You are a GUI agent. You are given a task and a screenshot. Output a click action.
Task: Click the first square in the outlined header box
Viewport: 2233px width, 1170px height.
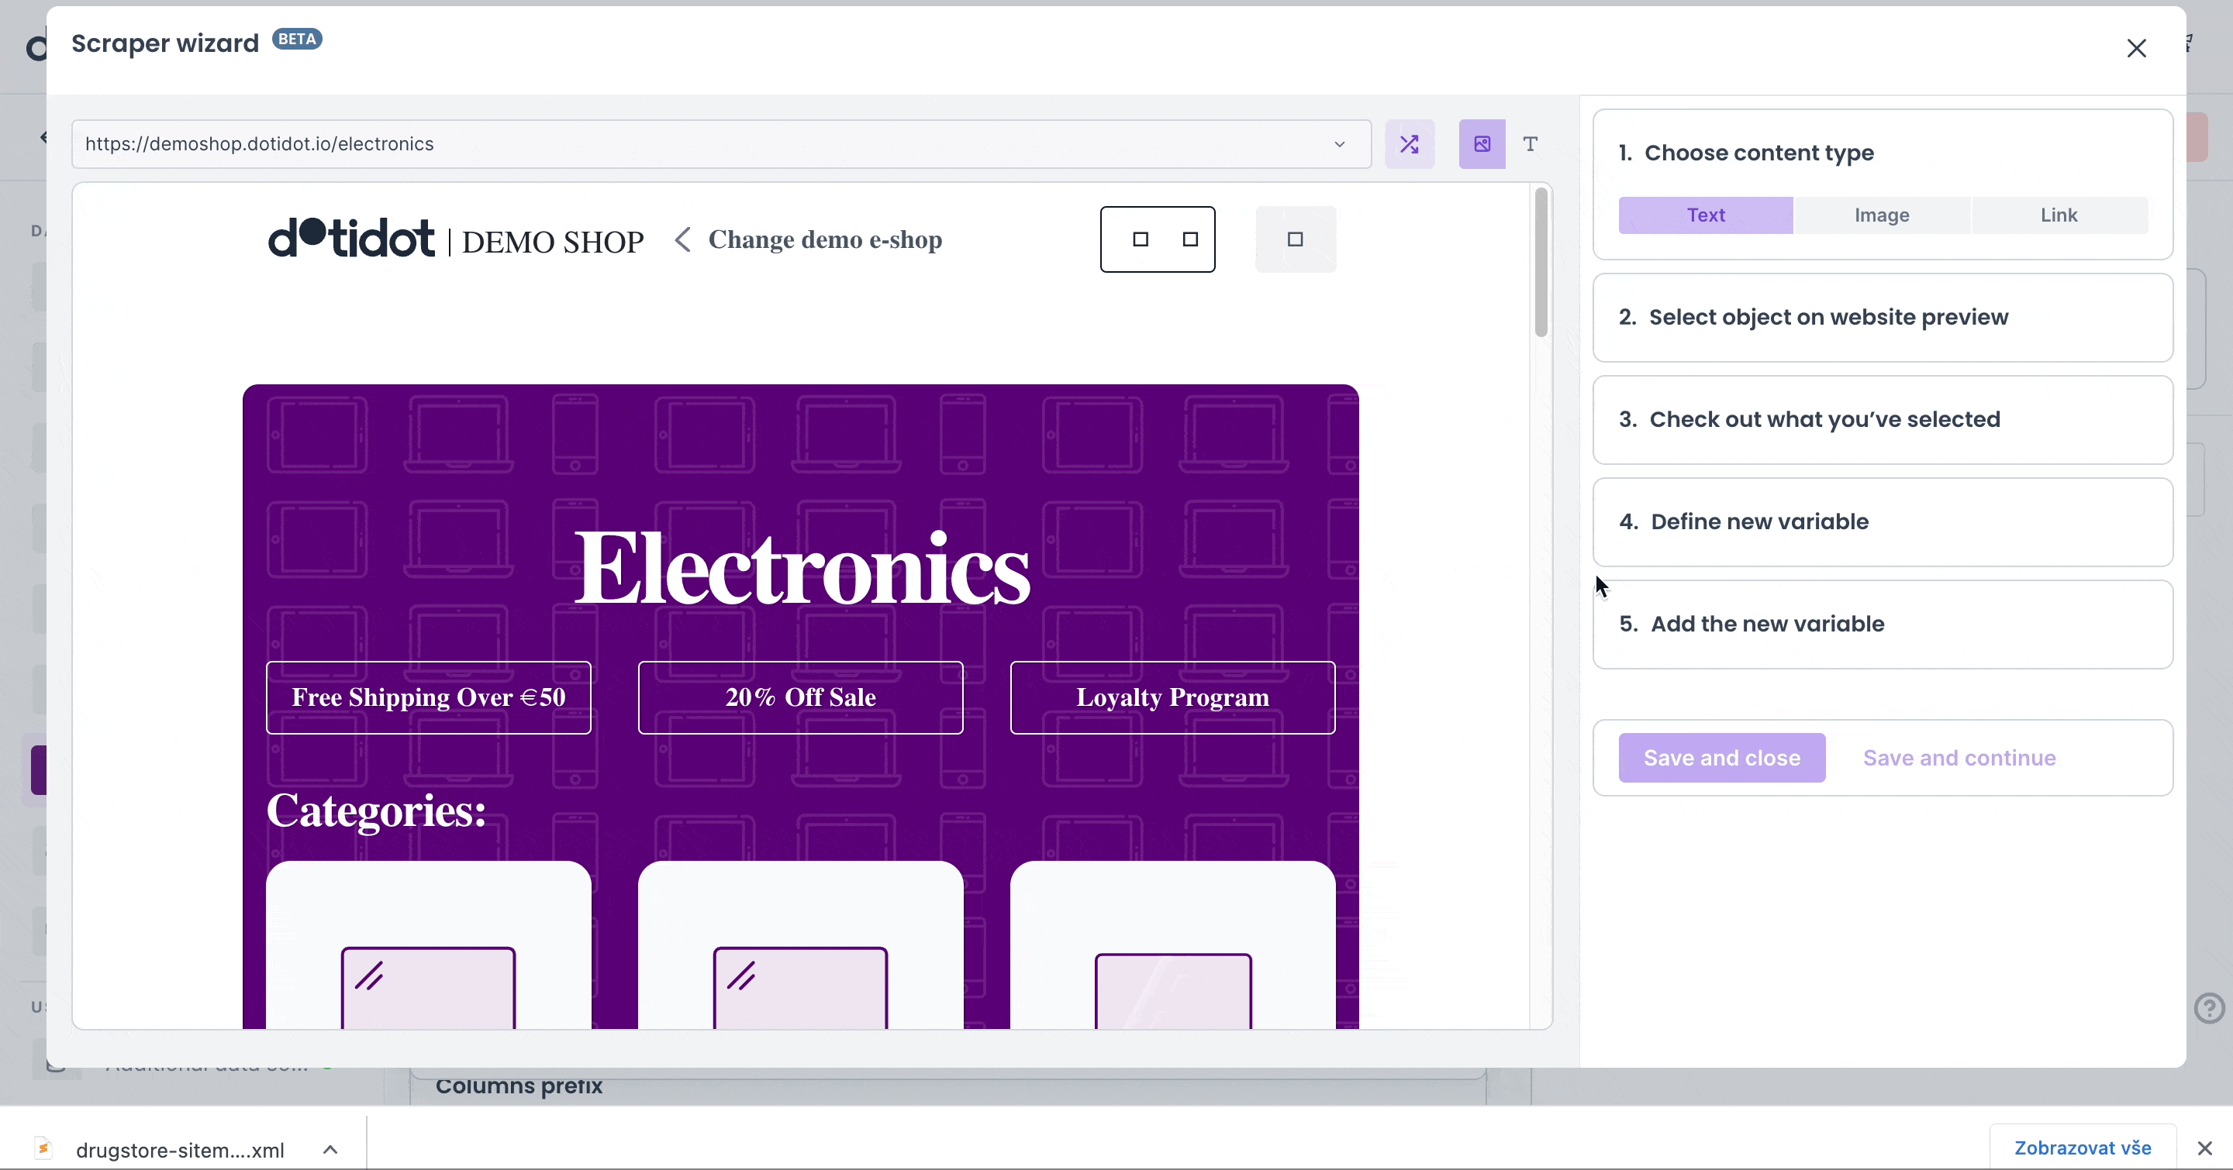point(1141,240)
